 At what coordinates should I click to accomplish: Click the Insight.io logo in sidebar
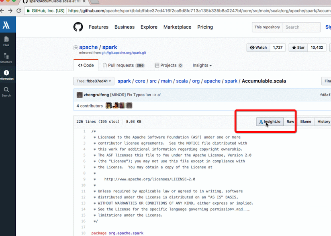click(6, 25)
